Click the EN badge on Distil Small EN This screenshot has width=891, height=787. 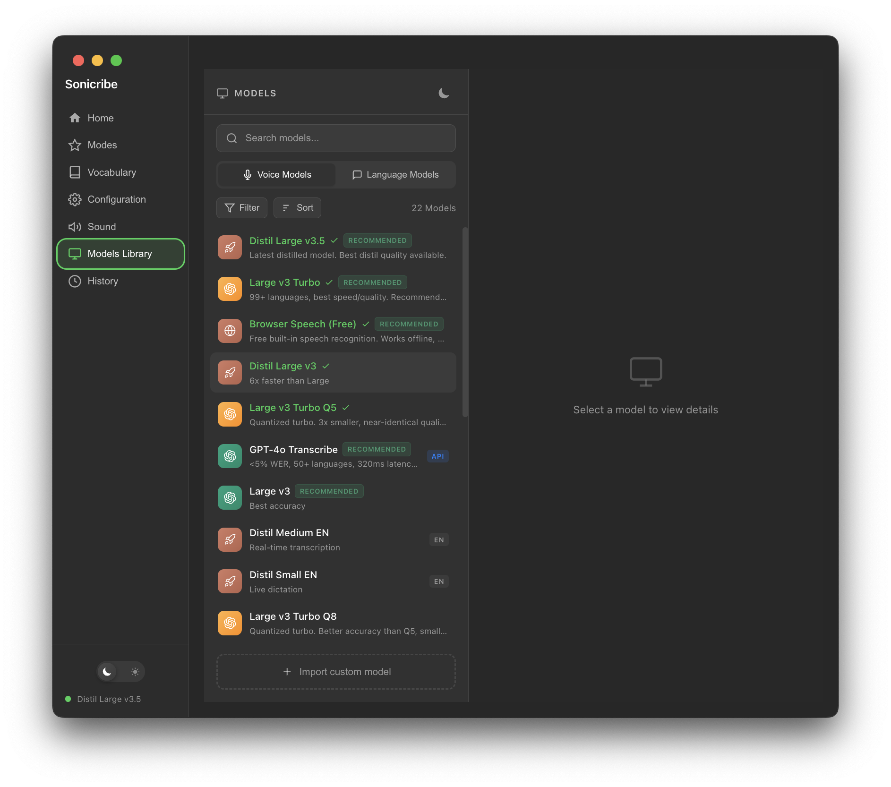[439, 582]
